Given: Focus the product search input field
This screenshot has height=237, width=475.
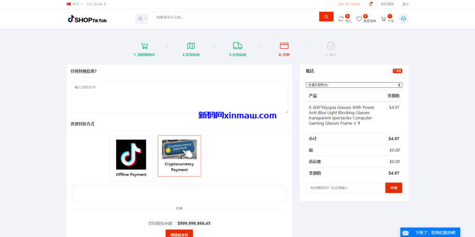Looking at the screenshot, I should point(236,17).
